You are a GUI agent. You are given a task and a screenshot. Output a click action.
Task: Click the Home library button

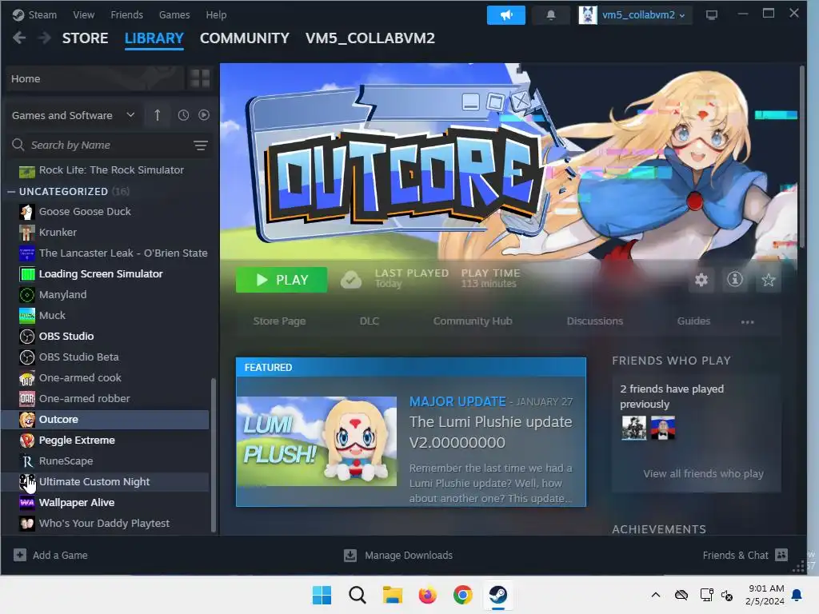point(96,79)
